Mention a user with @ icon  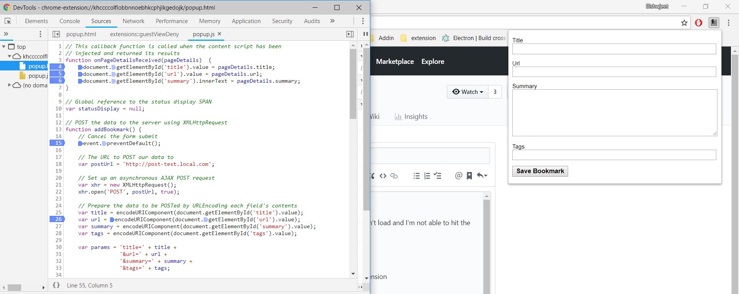coord(458,176)
